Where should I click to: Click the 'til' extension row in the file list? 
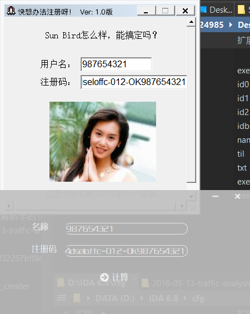[241, 154]
